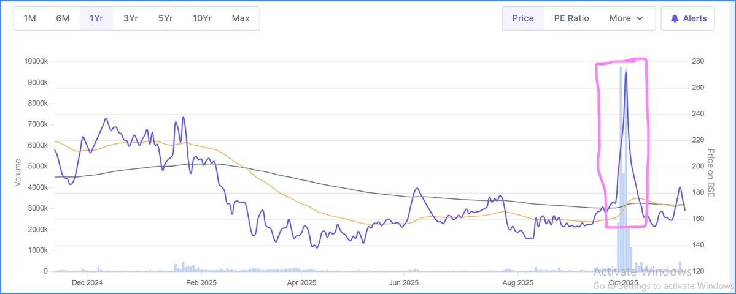
Task: Click the 280 price axis value
Action: (x=697, y=62)
